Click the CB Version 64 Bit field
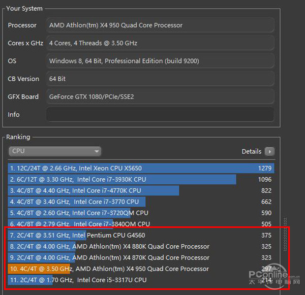The width and height of the screenshot is (305, 295). [x=160, y=79]
